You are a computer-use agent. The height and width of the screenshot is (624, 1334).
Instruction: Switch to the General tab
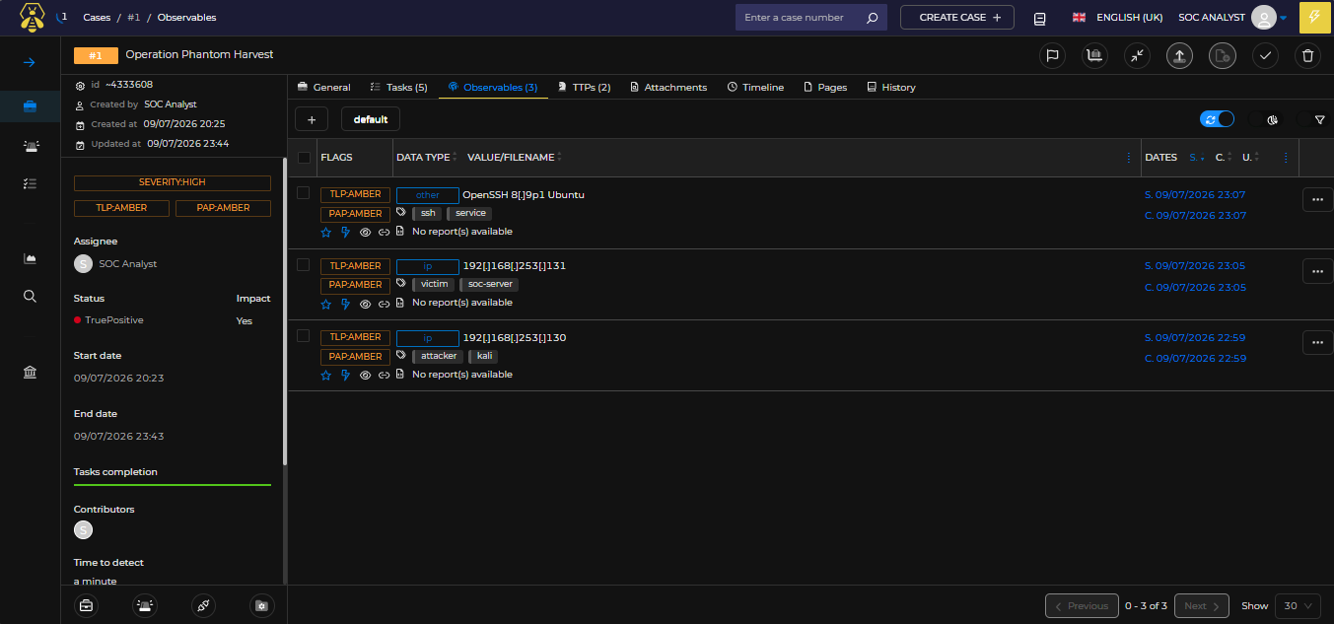[324, 87]
